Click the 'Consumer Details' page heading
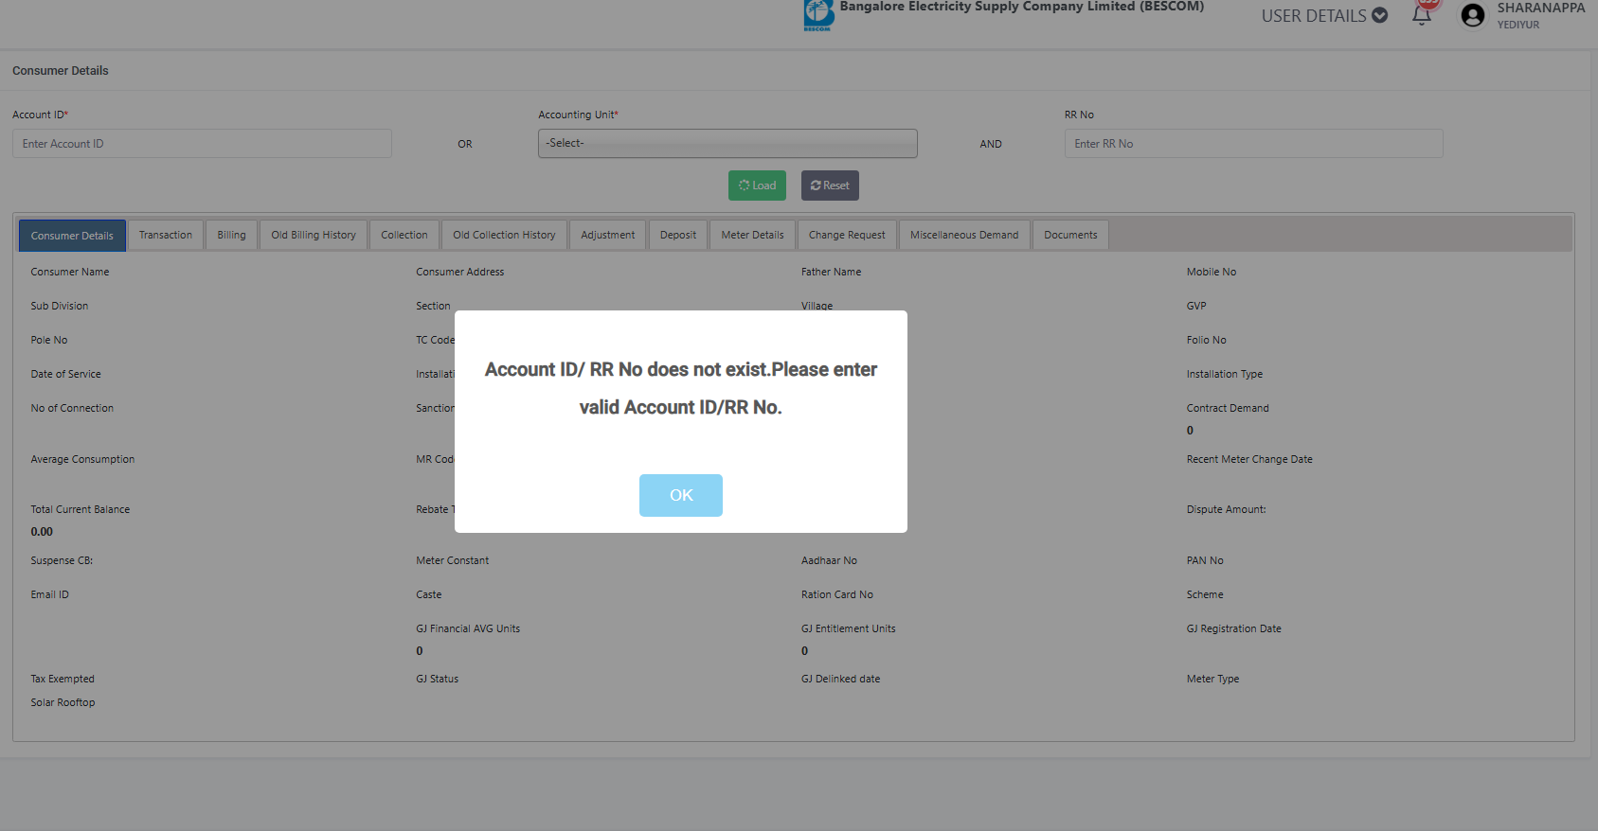This screenshot has height=831, width=1598. pos(61,71)
